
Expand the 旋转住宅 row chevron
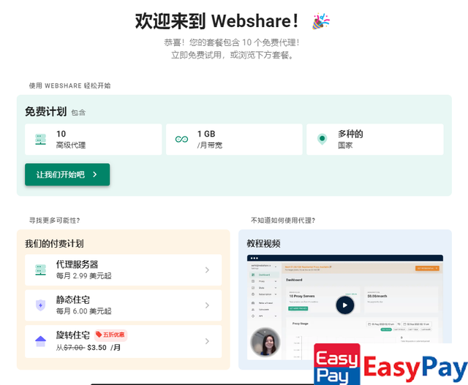[x=207, y=341]
